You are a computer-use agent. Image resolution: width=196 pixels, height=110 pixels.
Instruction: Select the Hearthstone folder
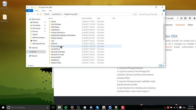pyautogui.click(x=55, y=30)
